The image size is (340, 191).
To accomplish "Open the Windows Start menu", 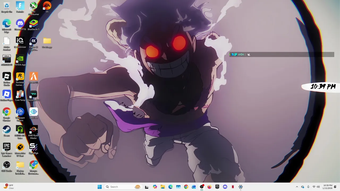I will [100, 187].
